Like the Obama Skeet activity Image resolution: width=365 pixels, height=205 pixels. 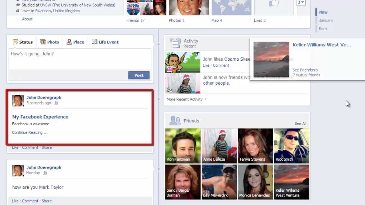(x=206, y=65)
